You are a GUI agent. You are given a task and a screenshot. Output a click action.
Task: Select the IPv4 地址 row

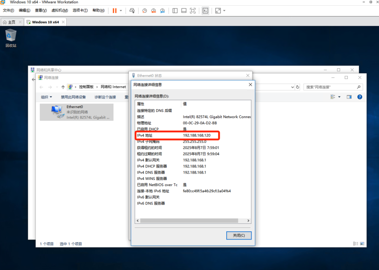pyautogui.click(x=193, y=135)
